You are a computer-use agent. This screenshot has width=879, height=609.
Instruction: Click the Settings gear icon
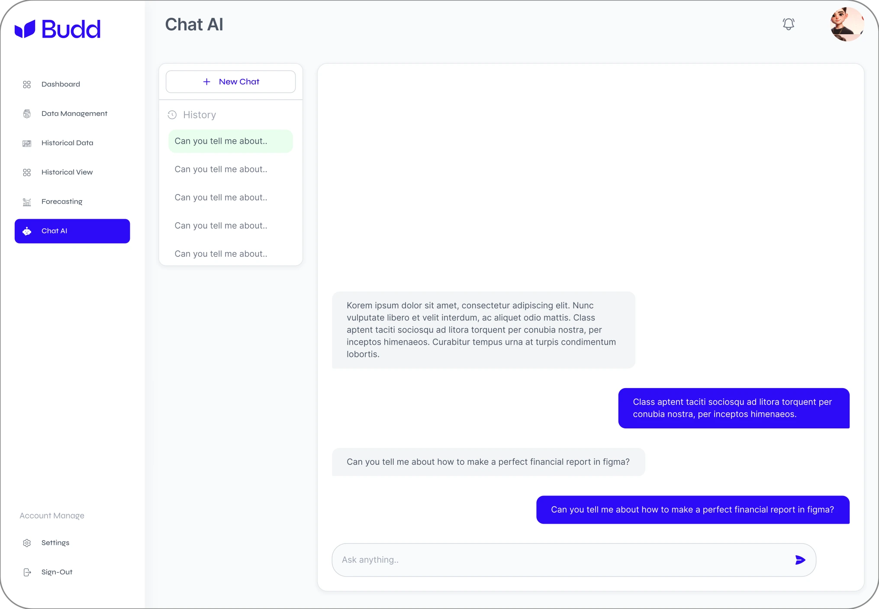click(x=27, y=543)
